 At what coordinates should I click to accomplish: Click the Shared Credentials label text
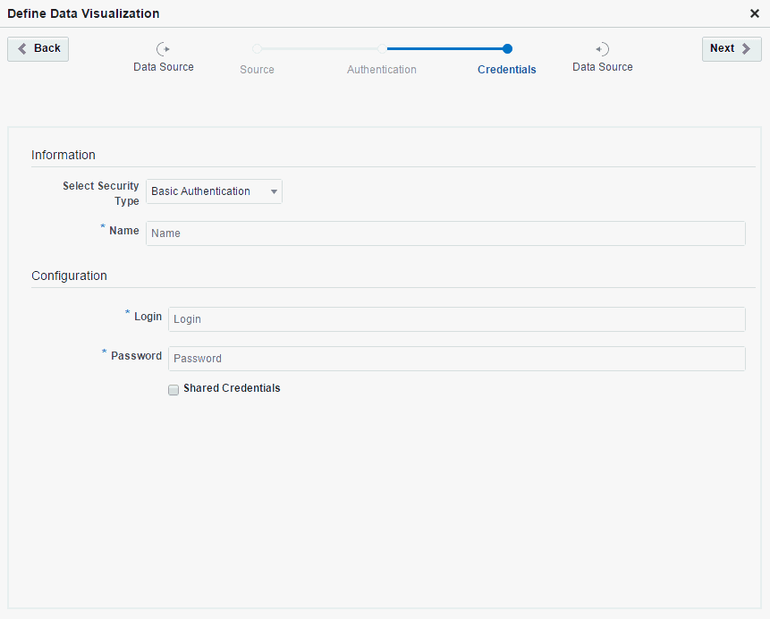point(232,388)
